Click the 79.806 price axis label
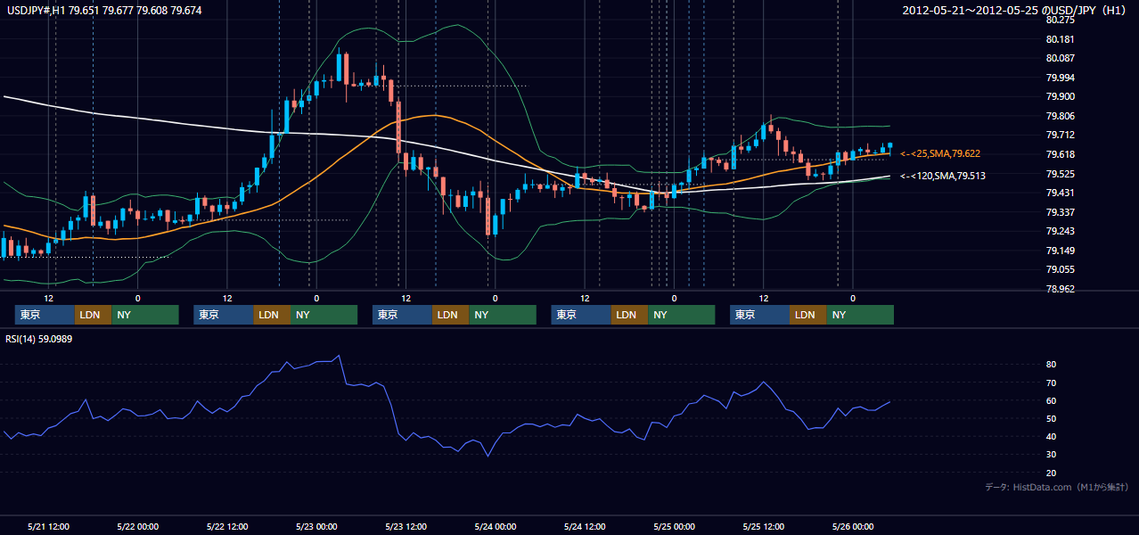Screen dimensions: 1139x535 tap(1061, 116)
